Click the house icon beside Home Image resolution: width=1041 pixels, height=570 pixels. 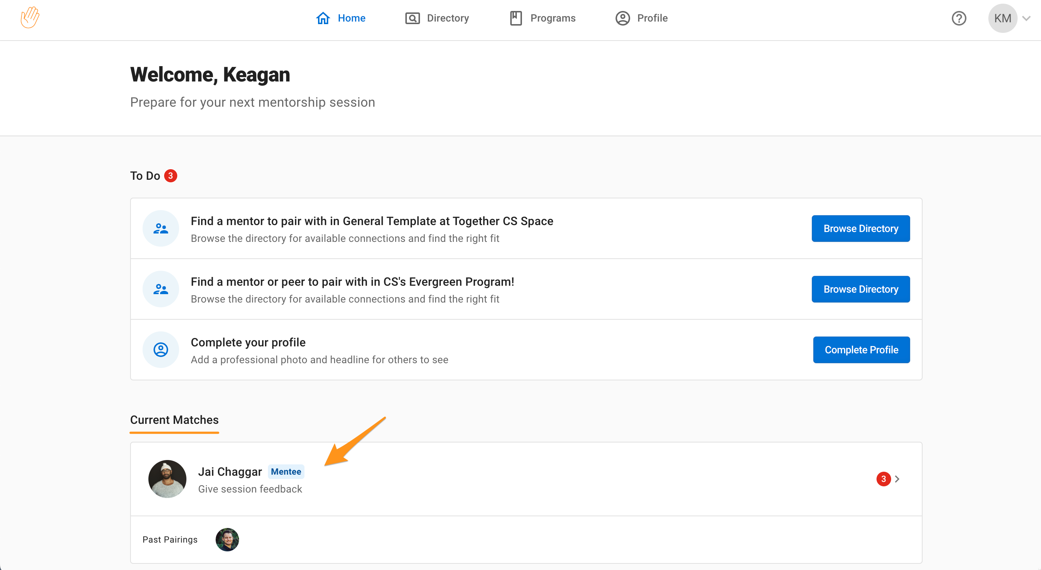click(x=323, y=18)
